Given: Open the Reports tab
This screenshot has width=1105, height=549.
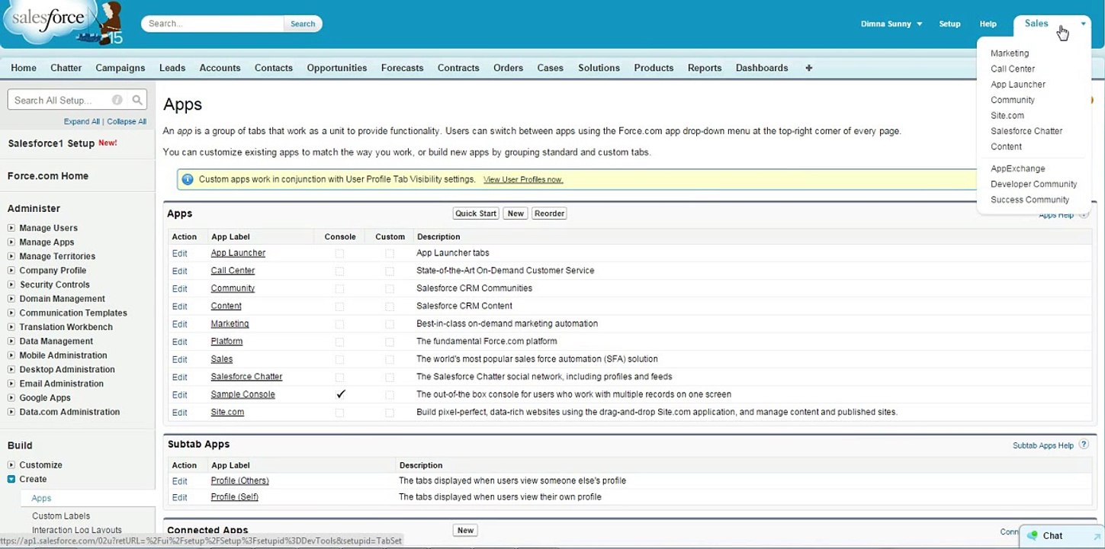Looking at the screenshot, I should click(x=705, y=68).
